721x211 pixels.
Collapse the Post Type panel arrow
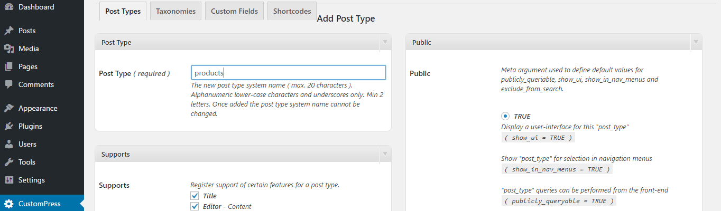point(385,42)
